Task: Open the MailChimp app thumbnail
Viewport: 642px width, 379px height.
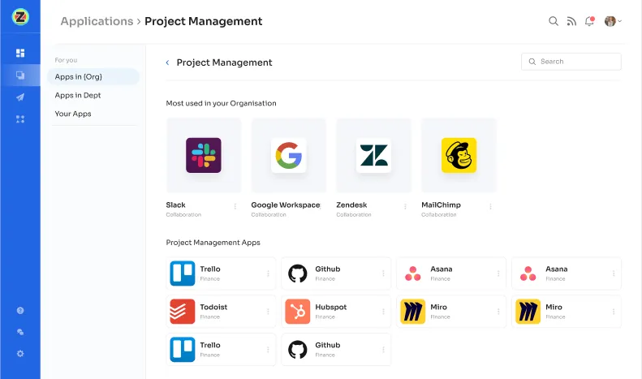Action: click(x=459, y=155)
